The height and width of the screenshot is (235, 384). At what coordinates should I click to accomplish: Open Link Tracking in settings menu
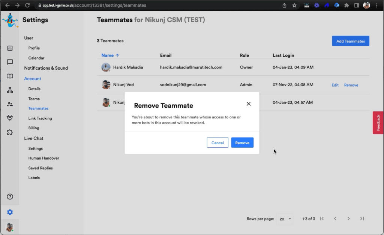(x=40, y=118)
